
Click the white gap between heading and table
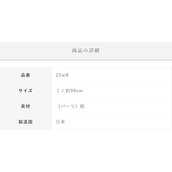(86, 64)
